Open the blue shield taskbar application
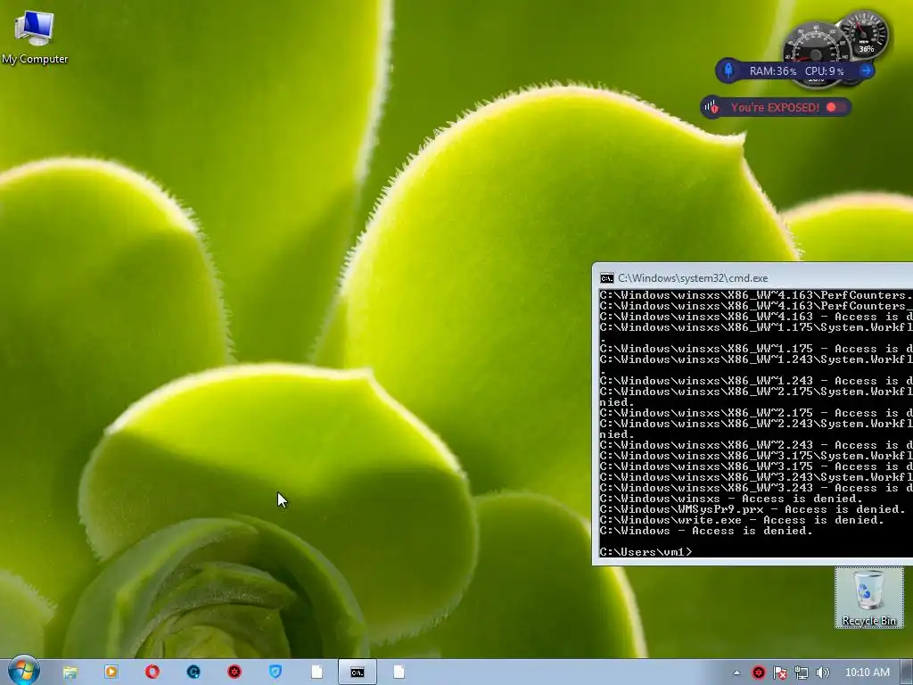Viewport: 913px width, 685px height. click(x=276, y=673)
